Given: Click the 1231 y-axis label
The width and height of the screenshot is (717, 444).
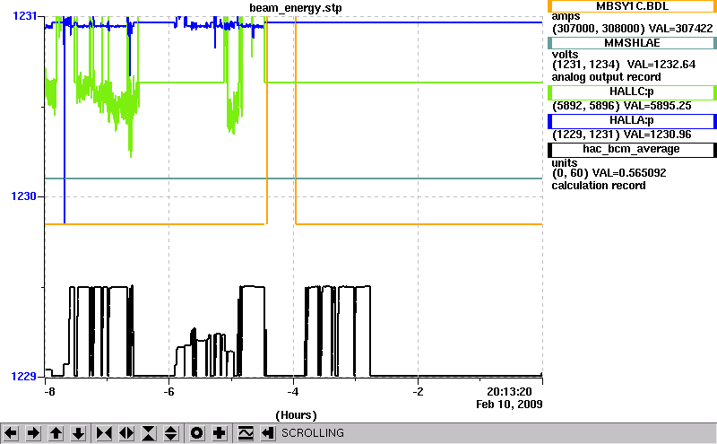Looking at the screenshot, I should 25,16.
